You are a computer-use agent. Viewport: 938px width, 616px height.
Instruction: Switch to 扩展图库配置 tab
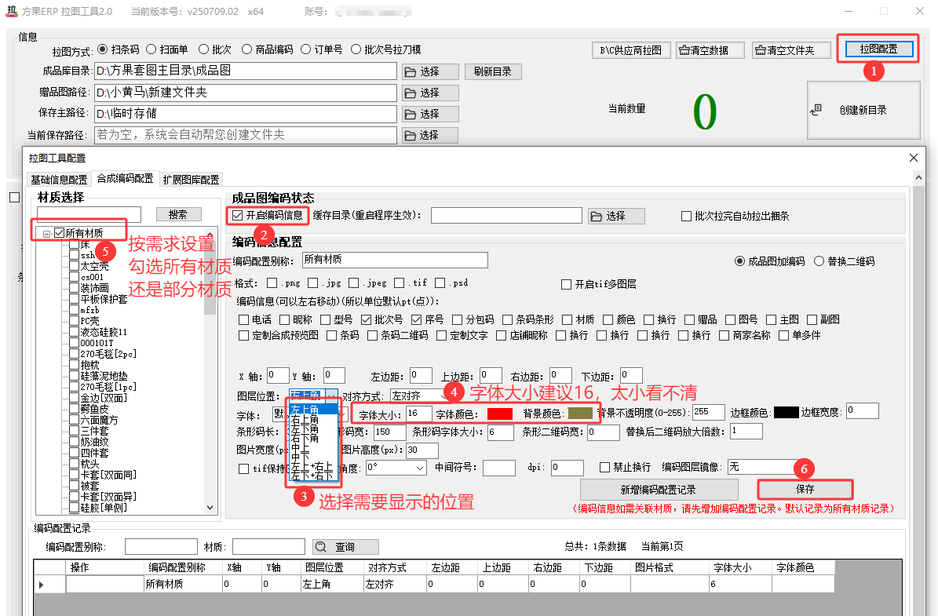tap(192, 180)
